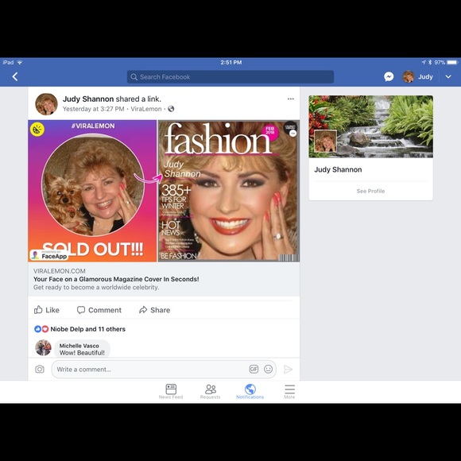This screenshot has width=461, height=461.
Task: Open the More tab
Action: 289,392
